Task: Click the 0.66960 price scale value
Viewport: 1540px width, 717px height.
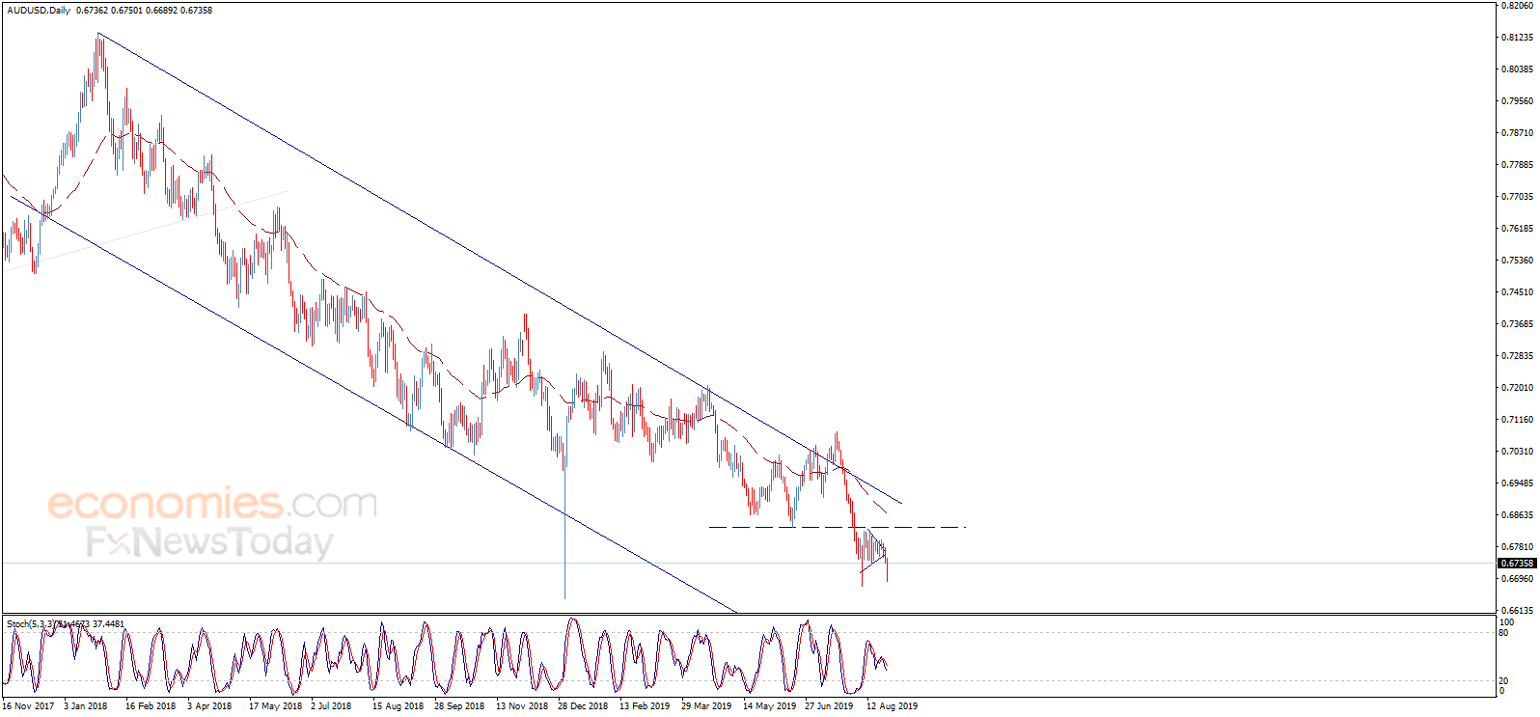Action: pyautogui.click(x=1517, y=579)
